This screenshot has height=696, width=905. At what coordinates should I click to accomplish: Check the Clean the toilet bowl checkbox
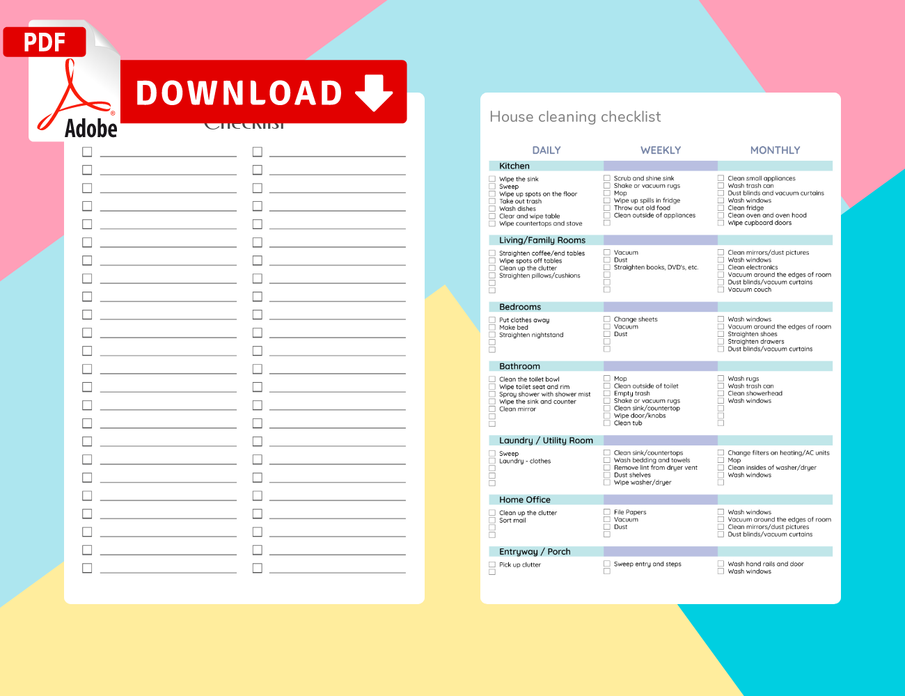(492, 379)
